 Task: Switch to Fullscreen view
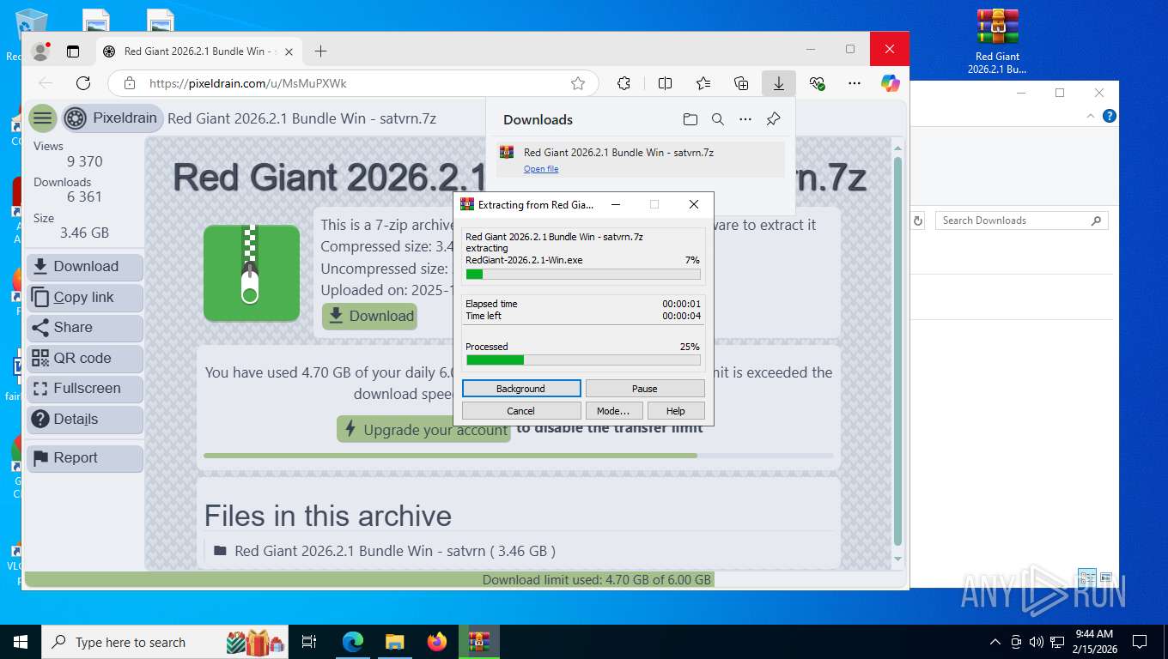click(x=85, y=389)
